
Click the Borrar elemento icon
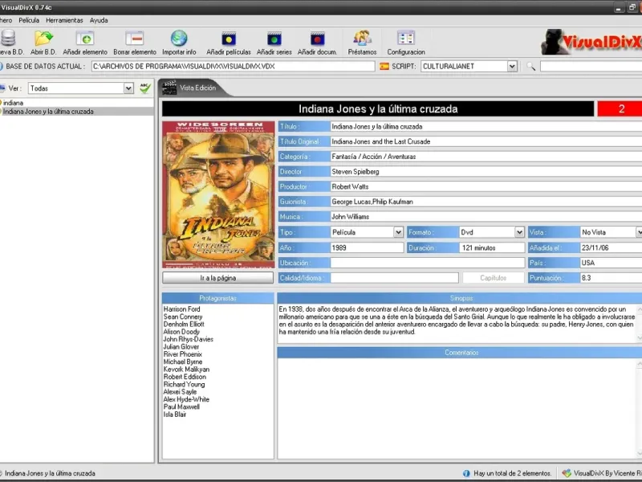(134, 38)
